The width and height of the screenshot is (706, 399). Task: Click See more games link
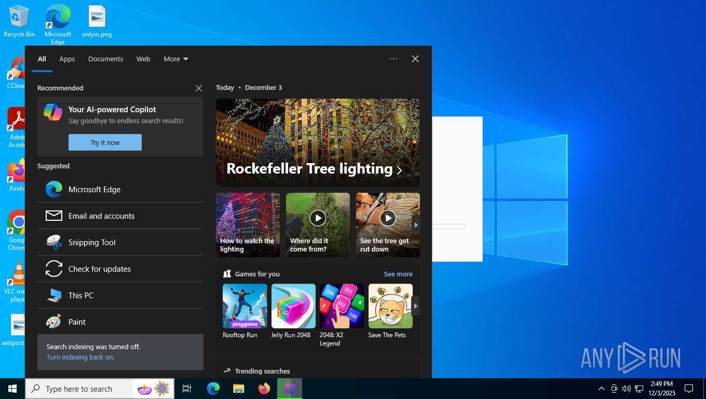[398, 274]
